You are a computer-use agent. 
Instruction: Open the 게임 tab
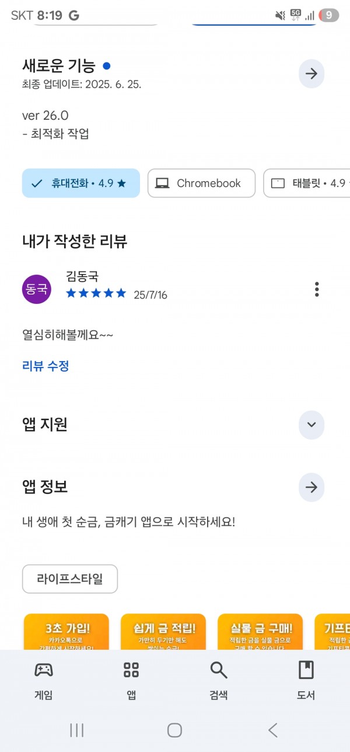[44, 681]
